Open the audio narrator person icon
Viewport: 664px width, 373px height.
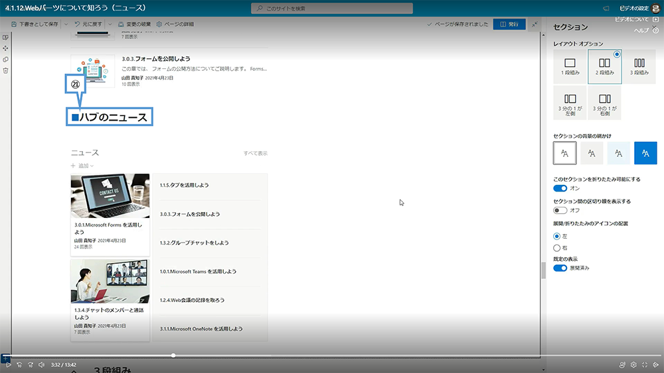coord(622,364)
